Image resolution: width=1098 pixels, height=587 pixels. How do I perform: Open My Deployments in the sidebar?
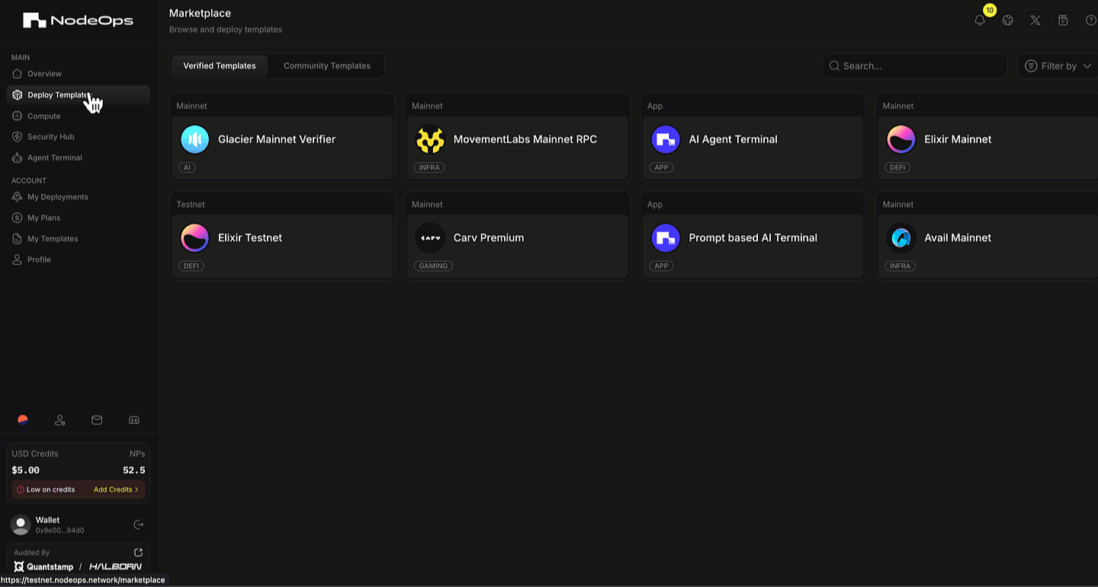click(79, 197)
